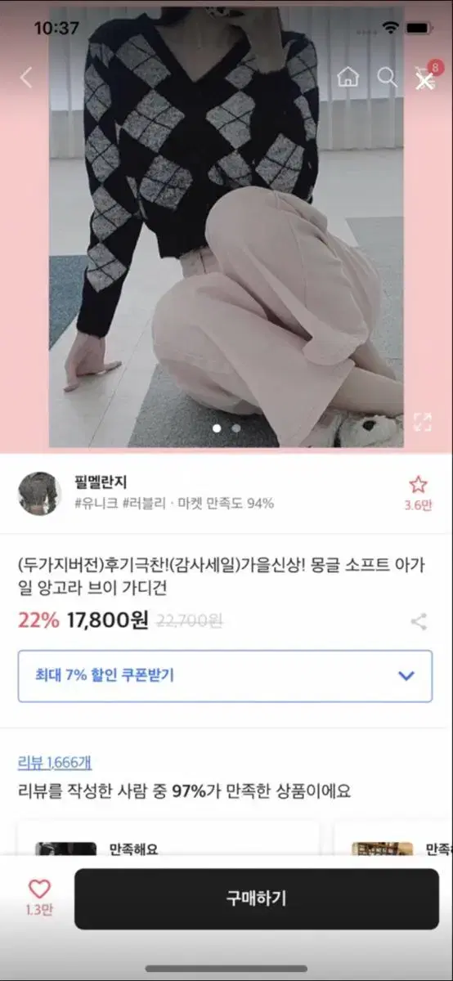The width and height of the screenshot is (453, 981).
Task: Open the first 만족해요 review card
Action: pos(168,838)
